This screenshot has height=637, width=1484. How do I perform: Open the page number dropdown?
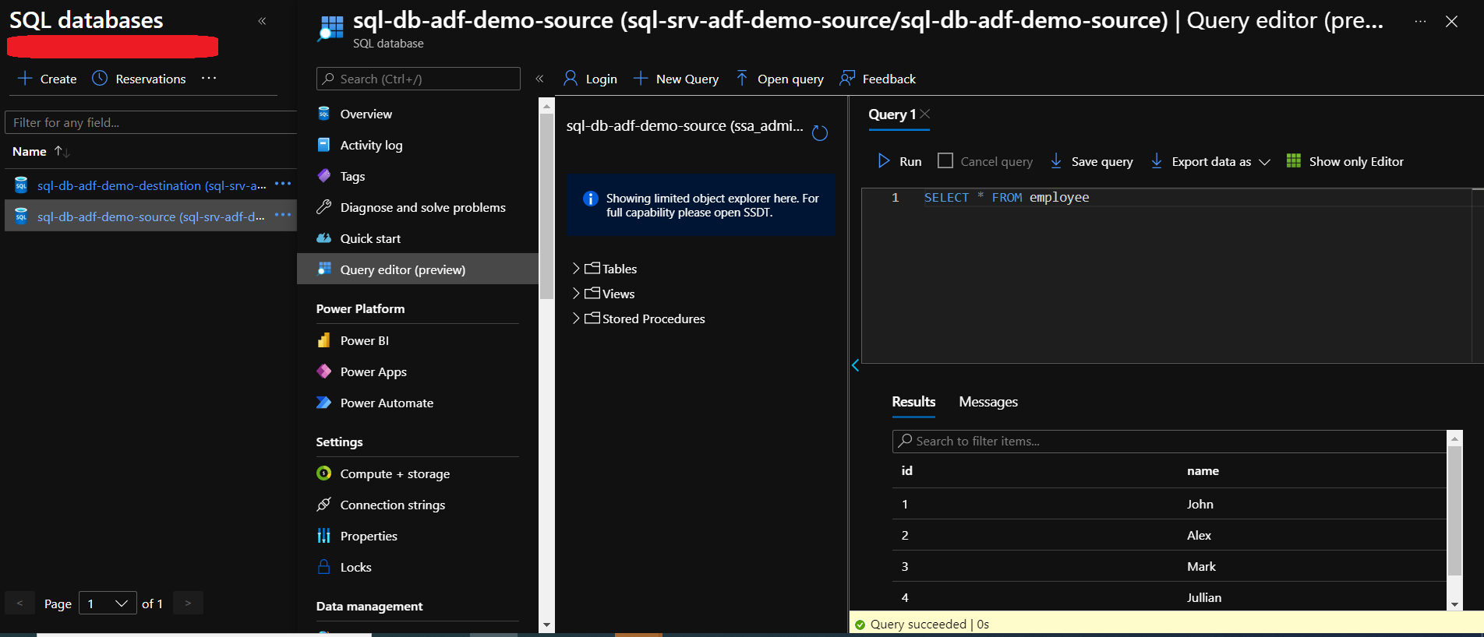tap(108, 604)
